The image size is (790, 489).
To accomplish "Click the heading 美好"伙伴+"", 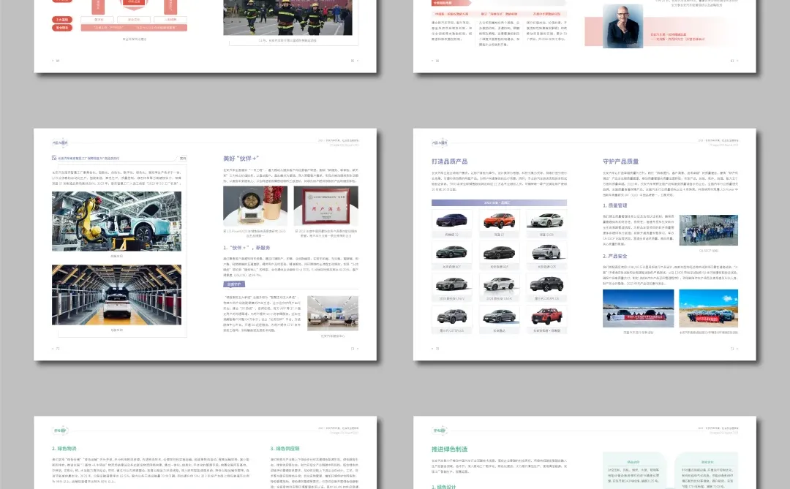I will coord(241,158).
